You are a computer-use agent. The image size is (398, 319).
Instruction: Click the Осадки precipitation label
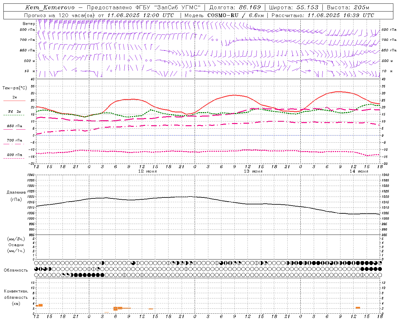16,245
